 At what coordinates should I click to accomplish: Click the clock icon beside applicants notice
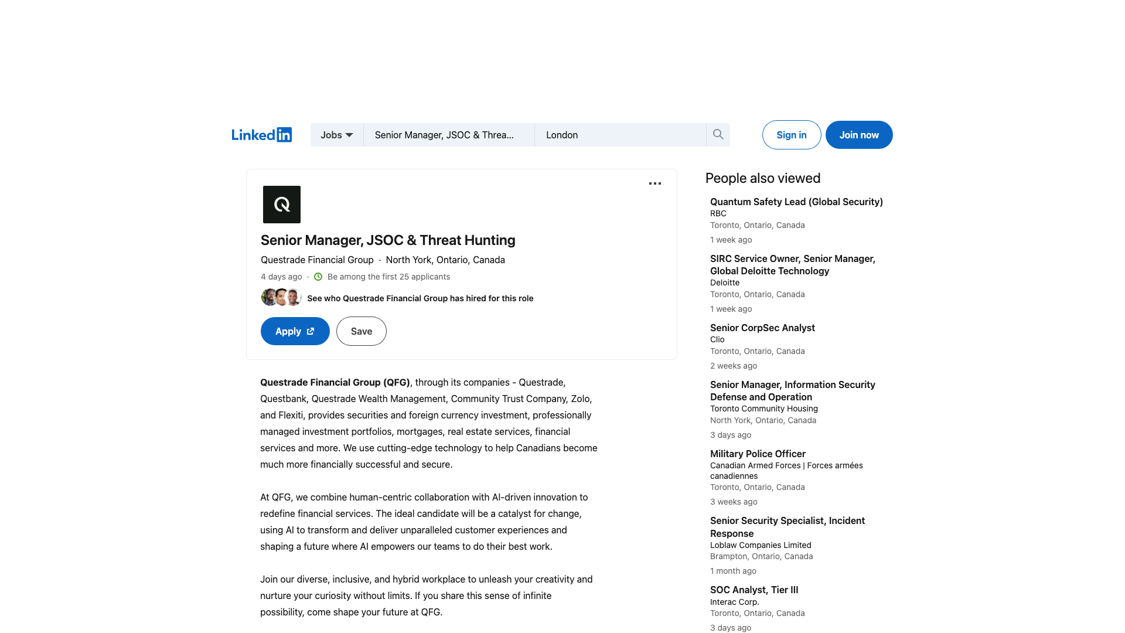coord(318,277)
